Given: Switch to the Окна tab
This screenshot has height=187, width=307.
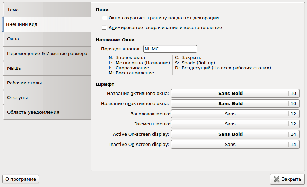Looking at the screenshot, I should pyautogui.click(x=47, y=39).
